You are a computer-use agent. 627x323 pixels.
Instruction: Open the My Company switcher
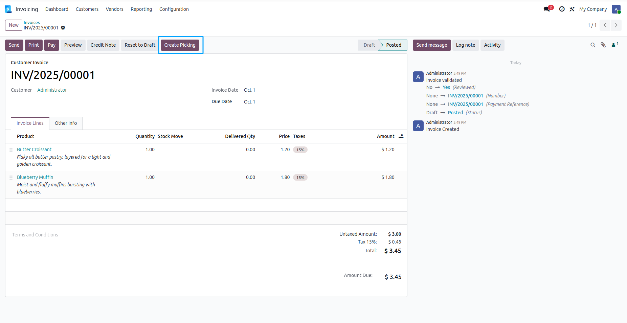coord(593,9)
